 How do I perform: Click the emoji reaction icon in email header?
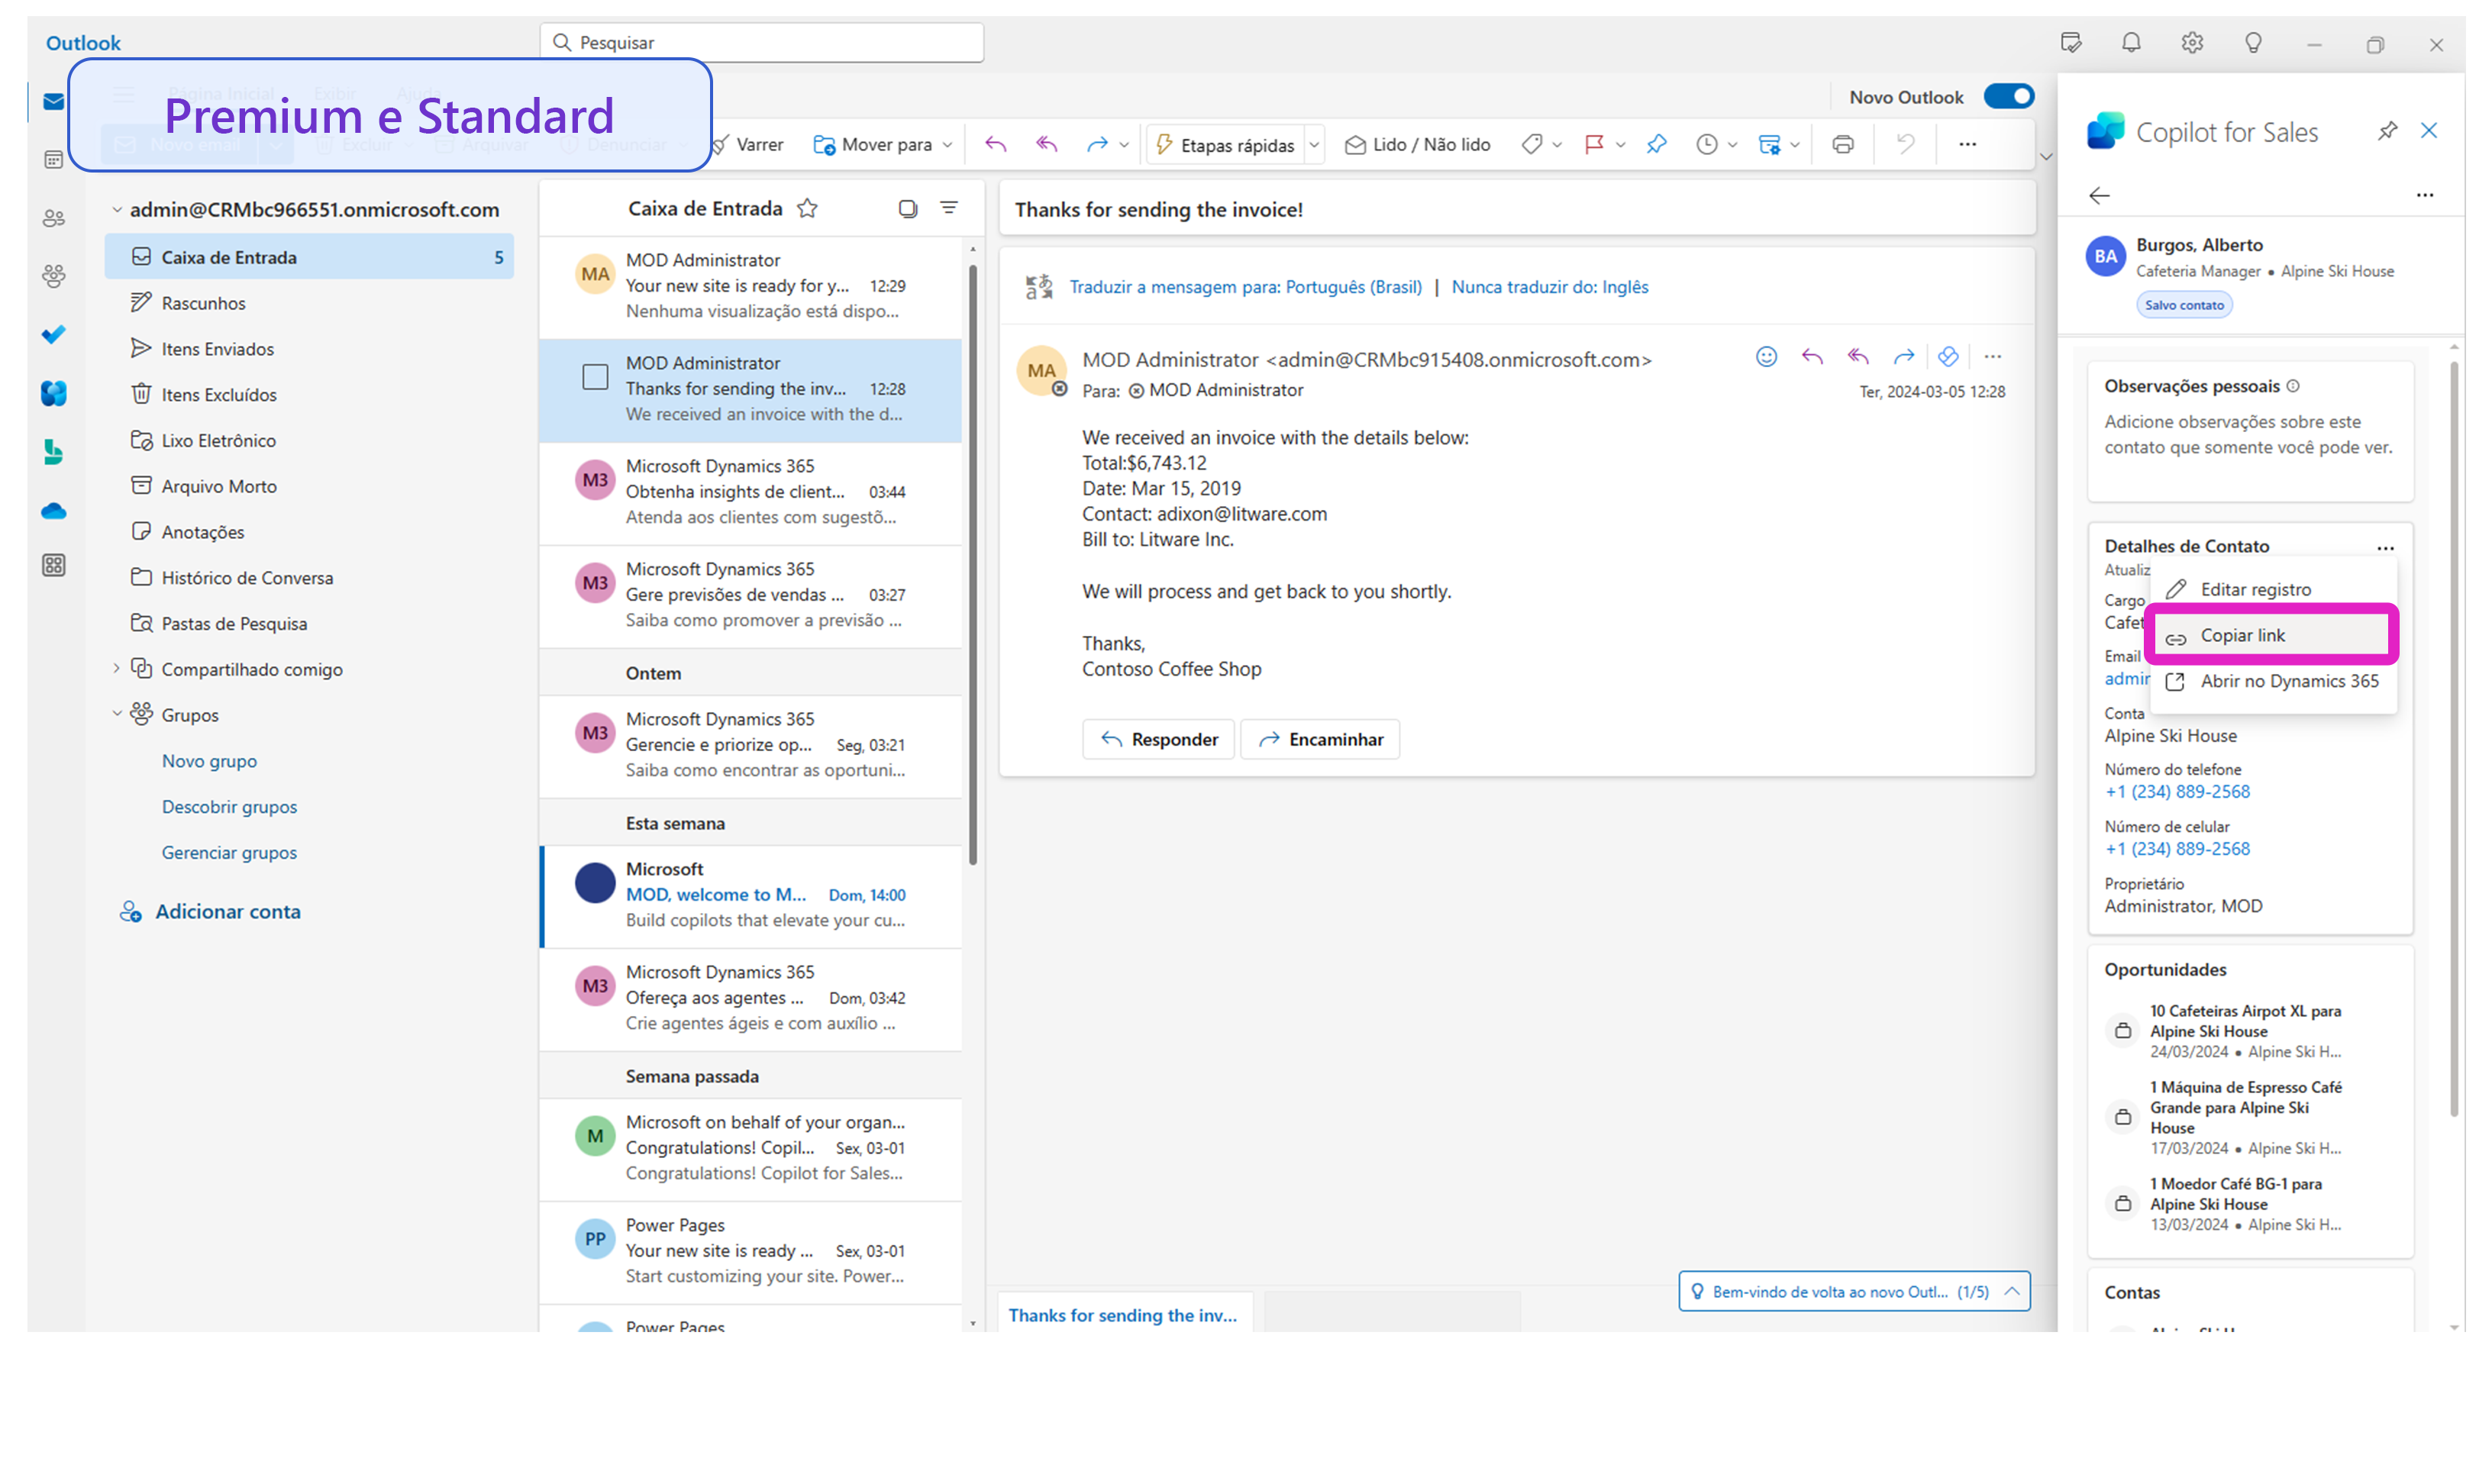pos(1766,357)
